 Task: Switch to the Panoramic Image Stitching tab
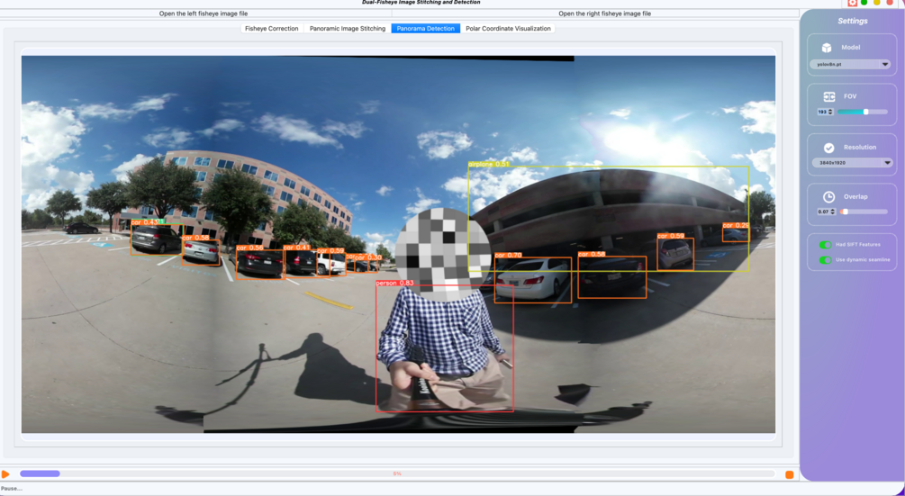tap(347, 28)
